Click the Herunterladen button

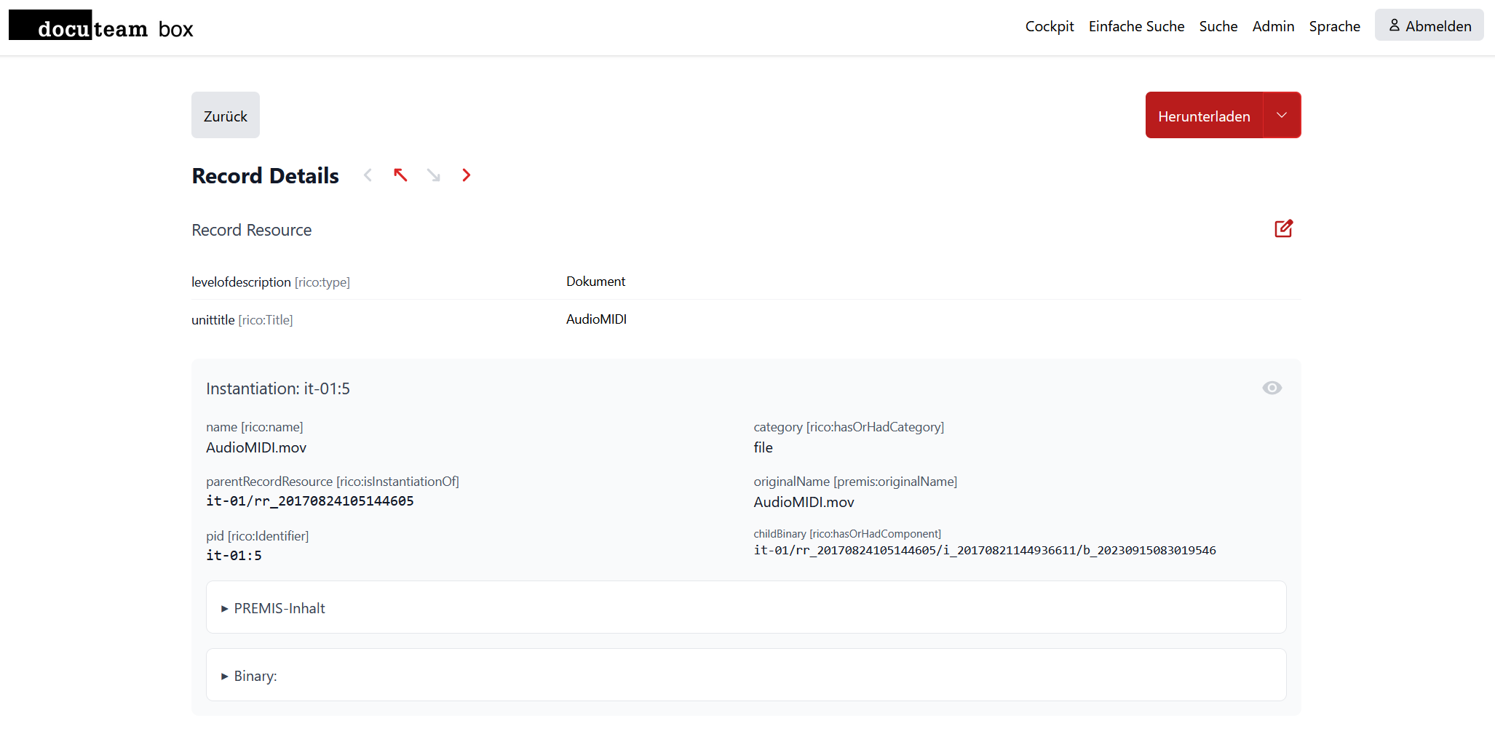1204,115
